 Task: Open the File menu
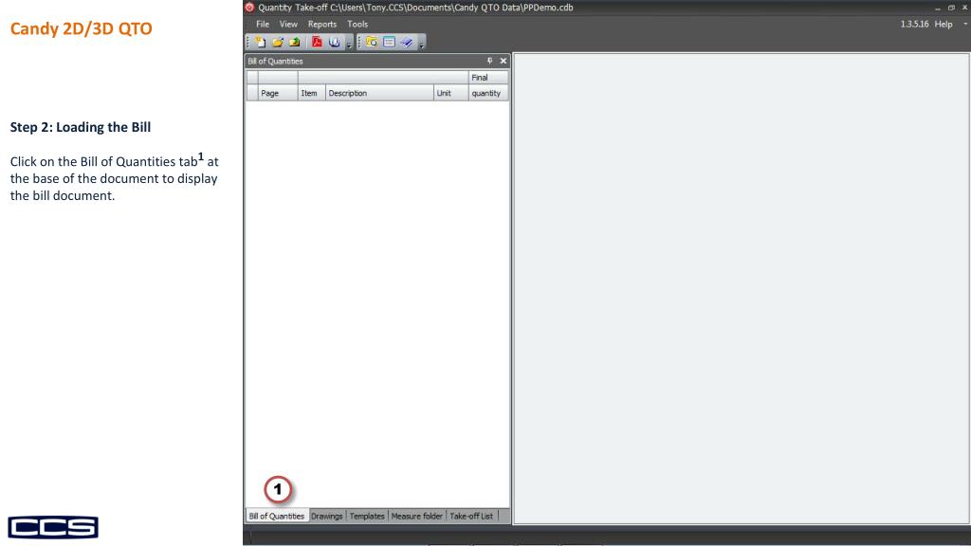click(x=263, y=24)
